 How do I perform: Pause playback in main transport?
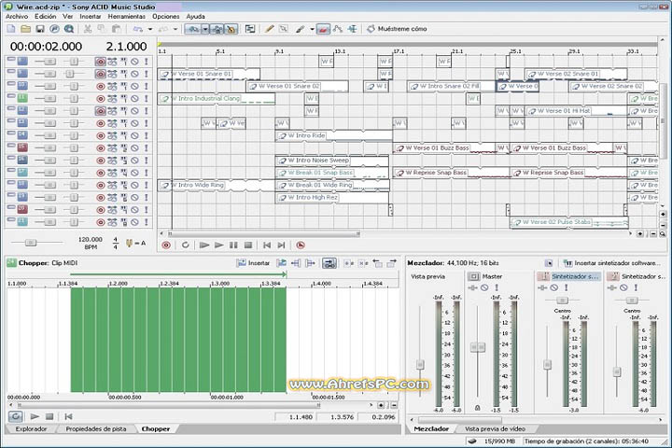[x=233, y=245]
